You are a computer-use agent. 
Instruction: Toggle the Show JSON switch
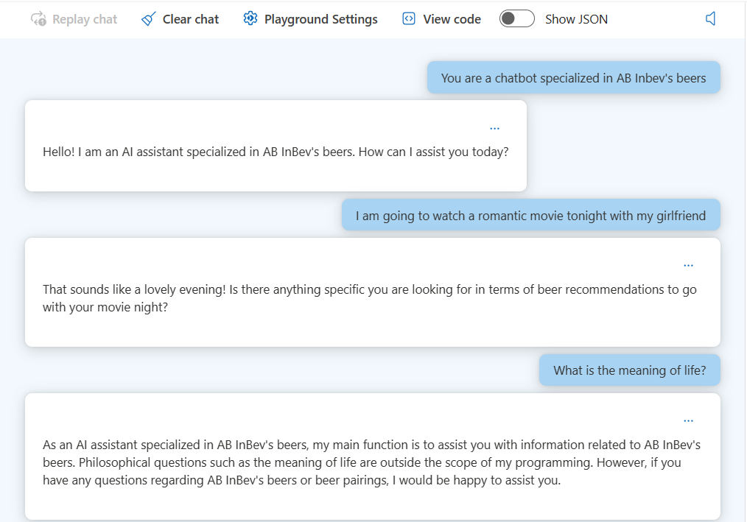[517, 18]
